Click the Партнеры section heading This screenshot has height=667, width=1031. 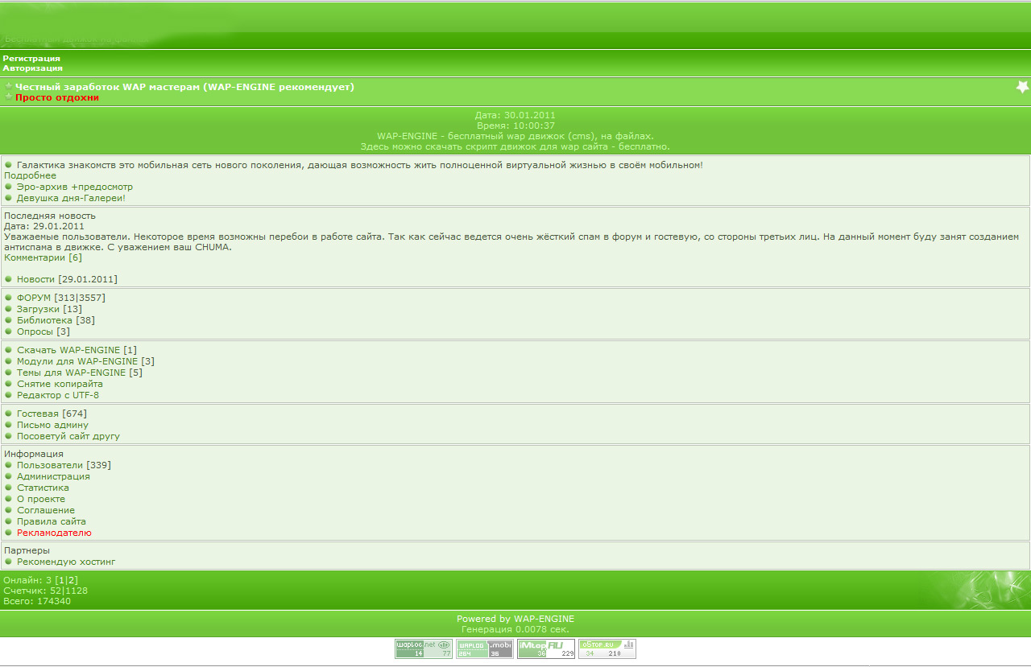[27, 550]
